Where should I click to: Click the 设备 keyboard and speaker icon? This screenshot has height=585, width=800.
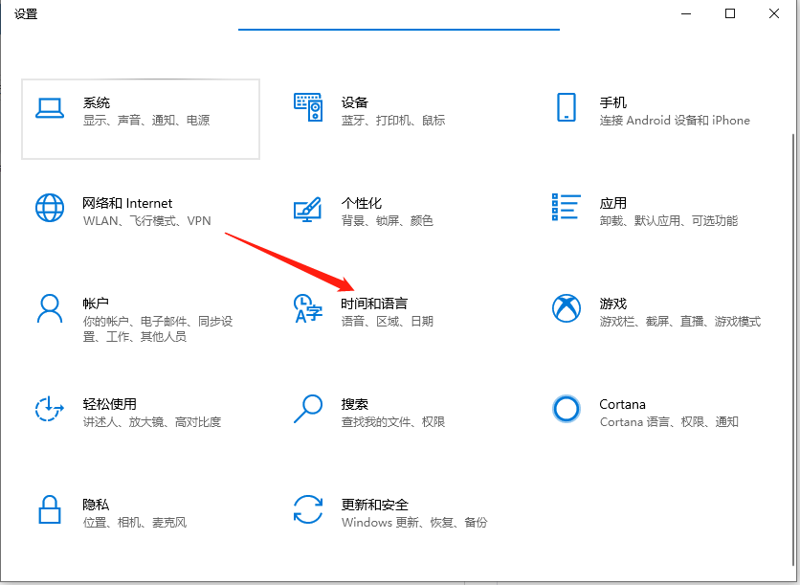(308, 106)
